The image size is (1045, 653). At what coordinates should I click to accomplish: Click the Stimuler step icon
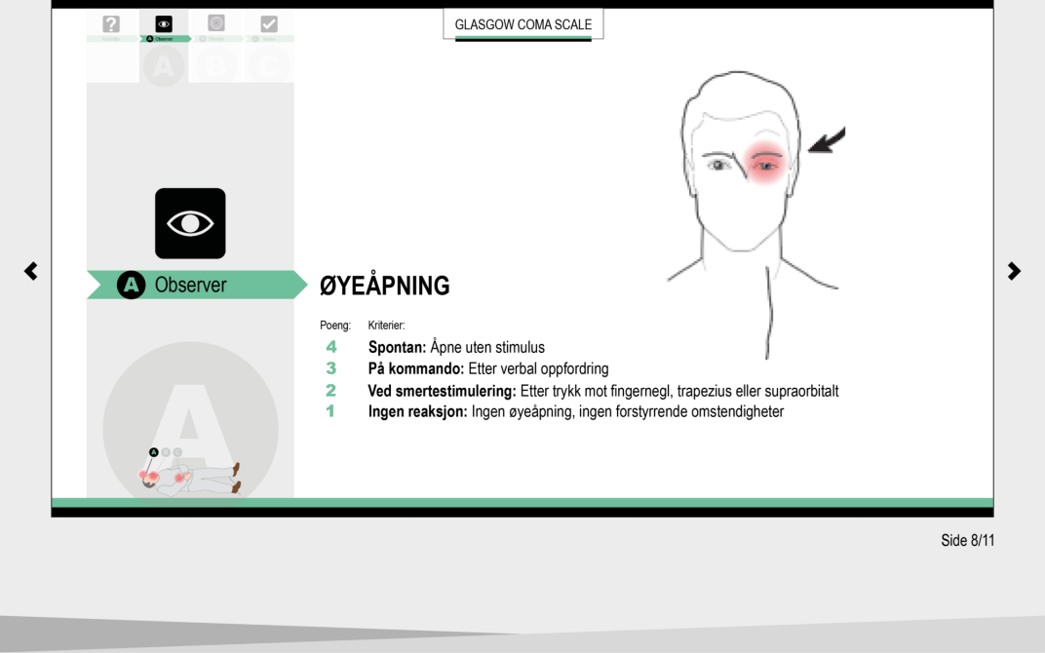tap(216, 23)
